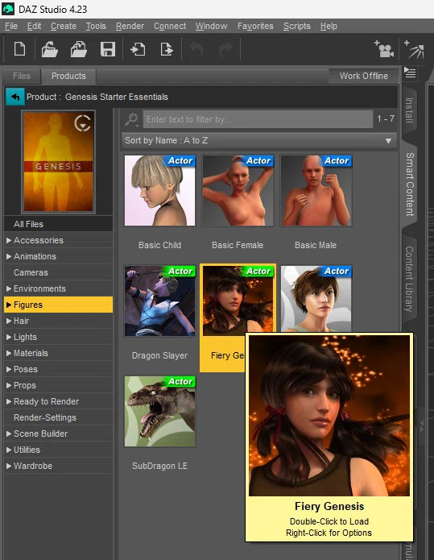
Task: Select All Files category
Action: pyautogui.click(x=59, y=224)
